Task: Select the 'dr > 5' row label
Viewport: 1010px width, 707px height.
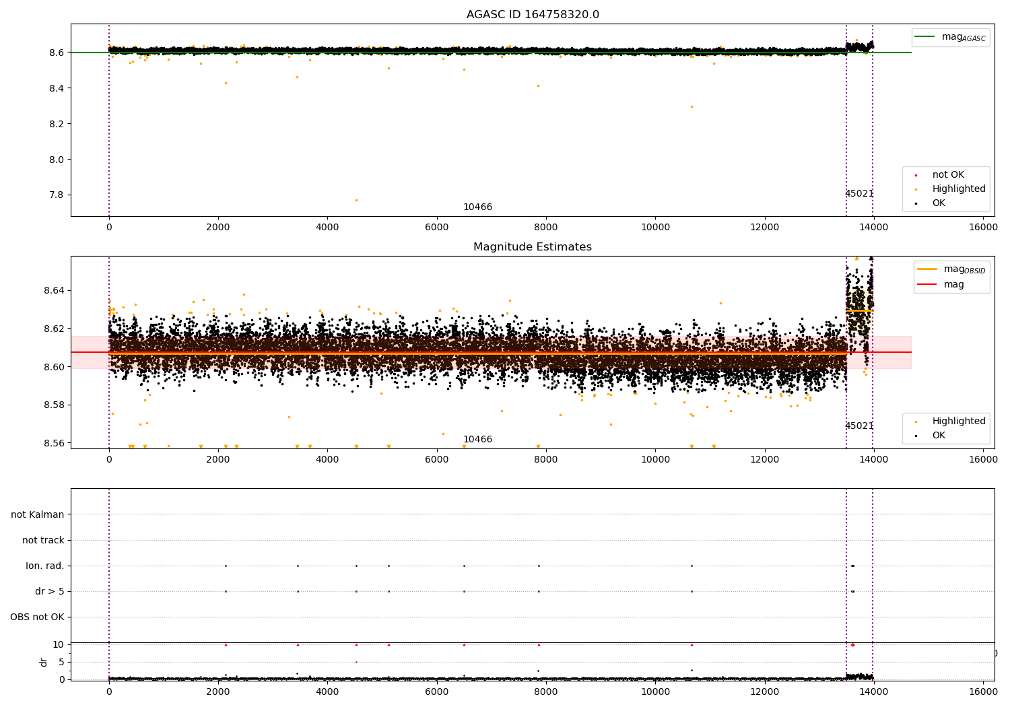Action: [x=50, y=591]
